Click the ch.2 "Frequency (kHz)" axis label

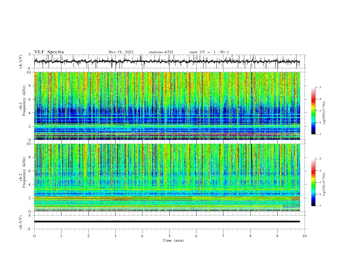point(25,172)
